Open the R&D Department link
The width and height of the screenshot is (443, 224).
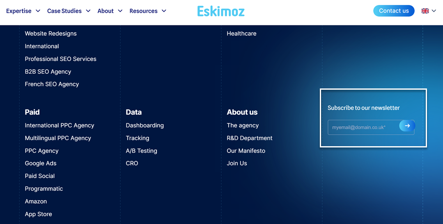point(250,138)
